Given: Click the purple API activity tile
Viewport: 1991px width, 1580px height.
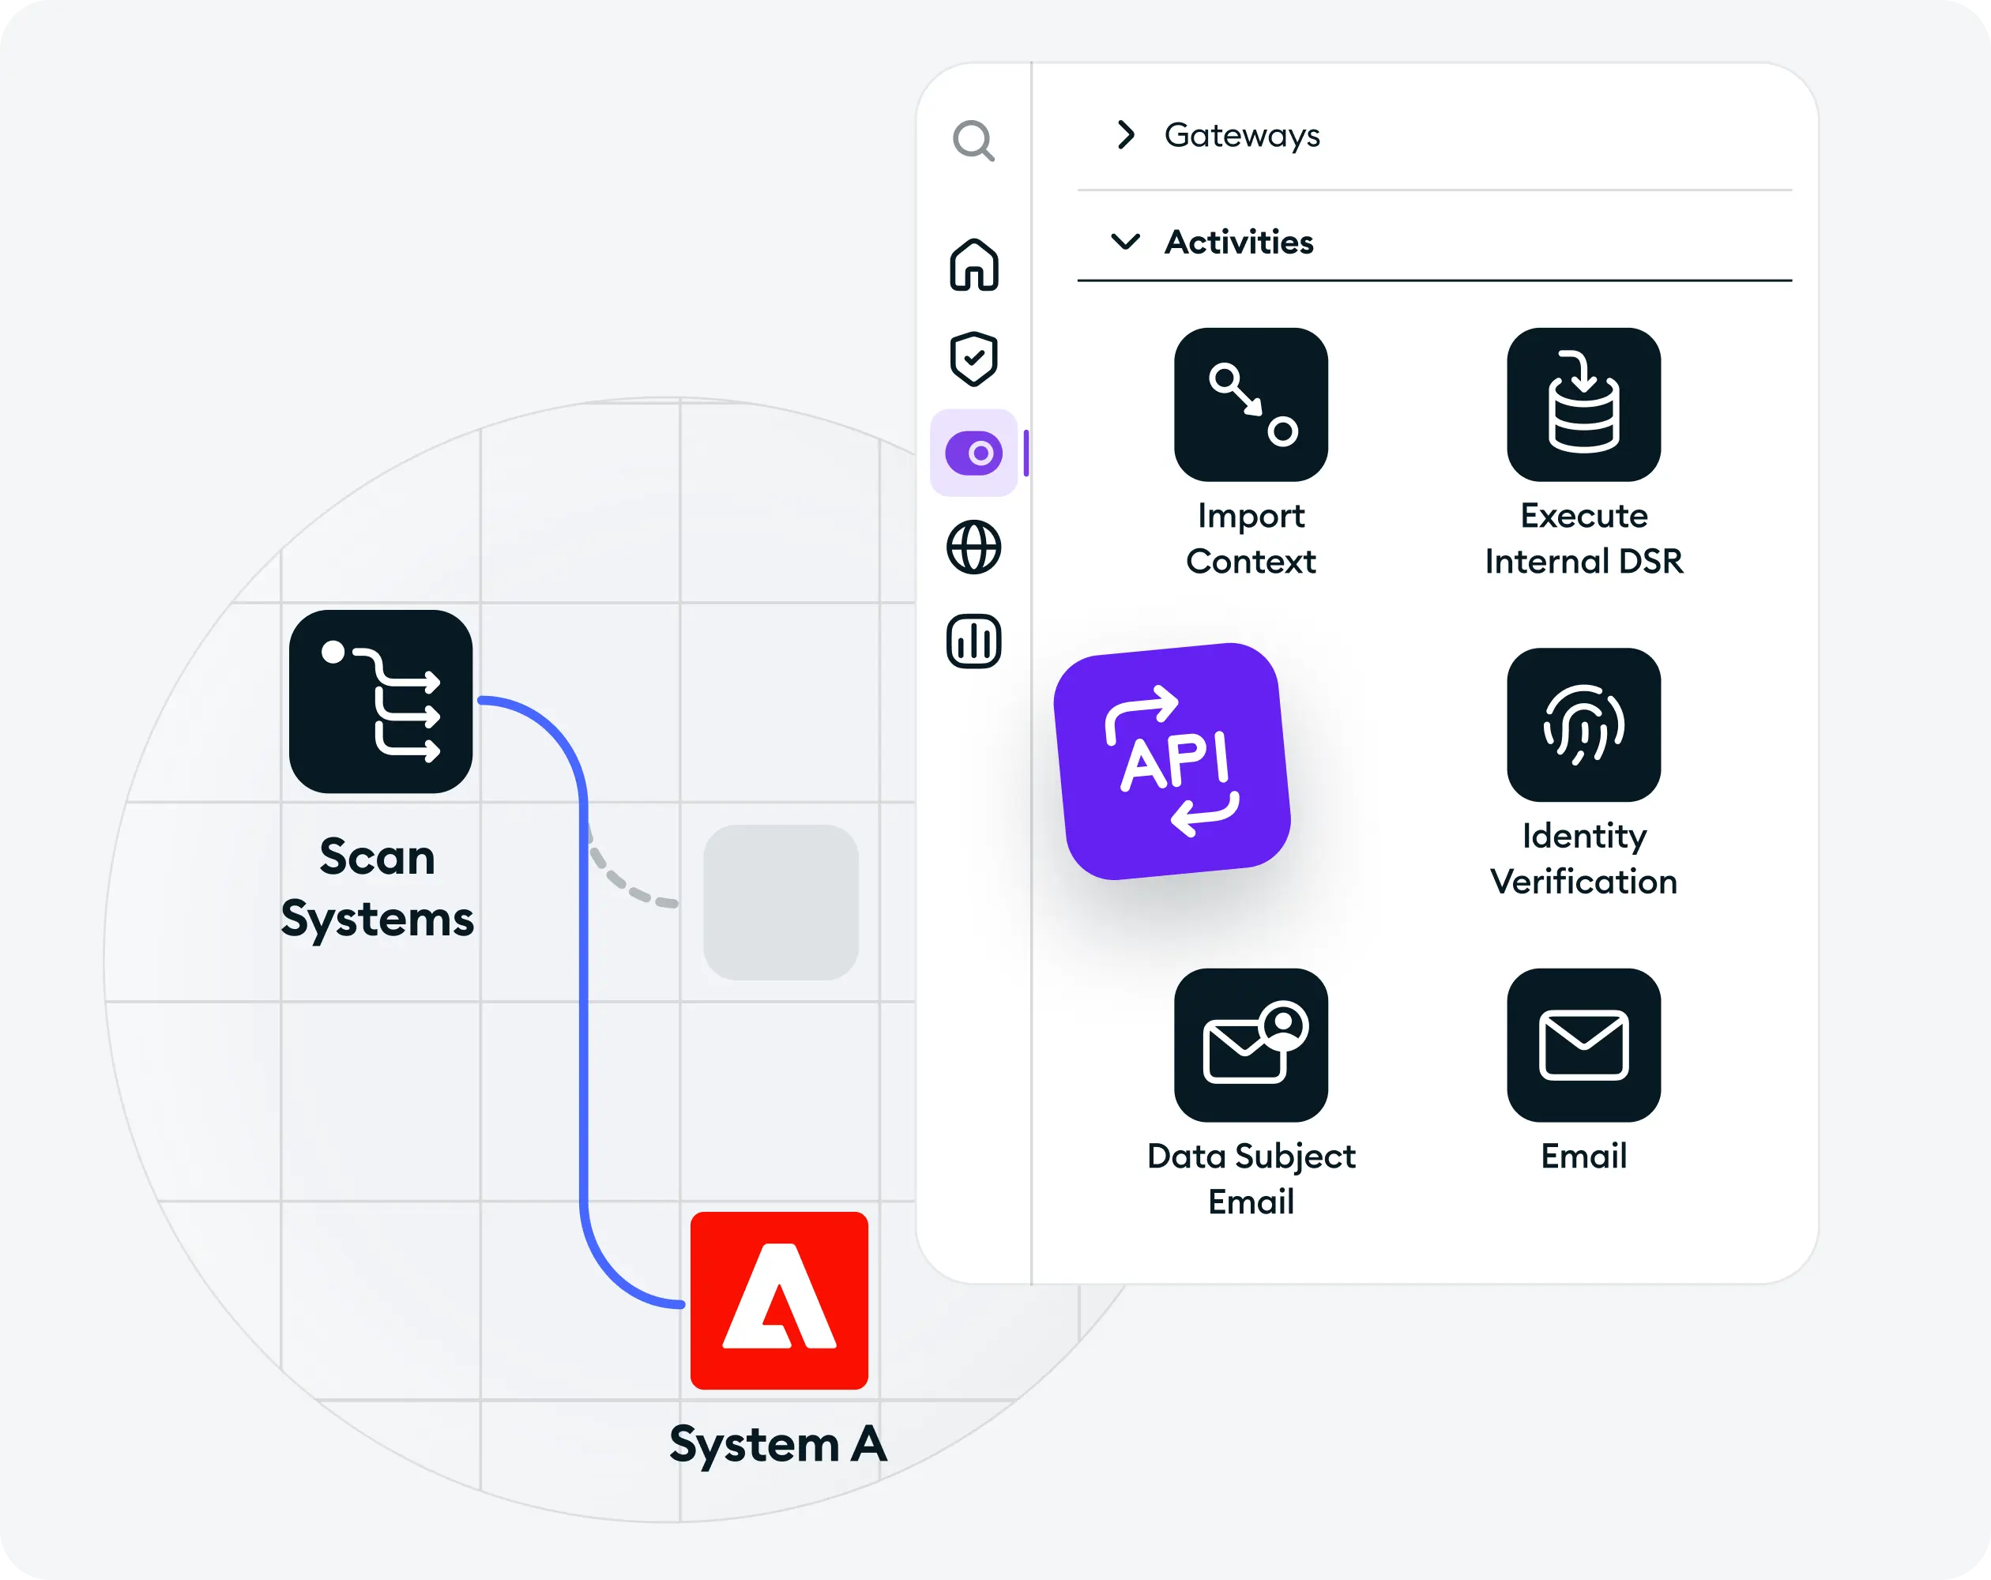Looking at the screenshot, I should 1172,762.
